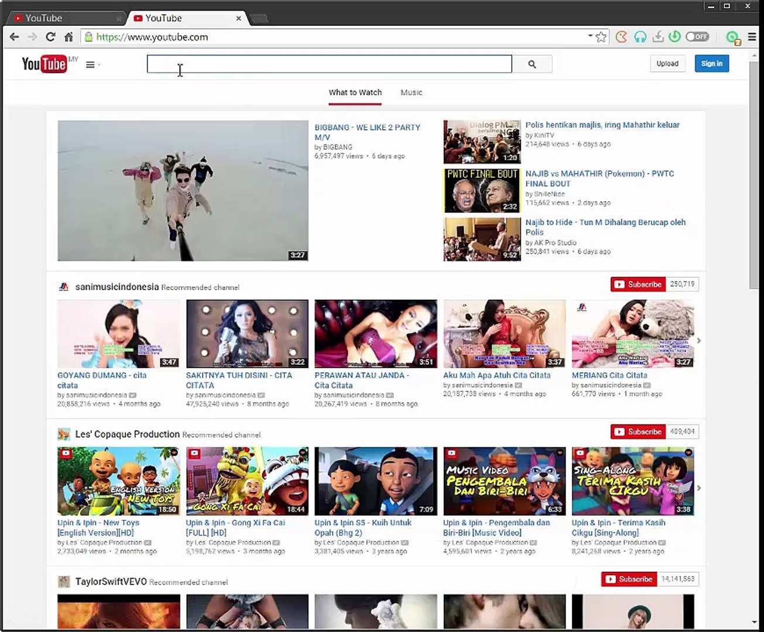Click the Upload button
The width and height of the screenshot is (764, 632).
click(x=667, y=64)
